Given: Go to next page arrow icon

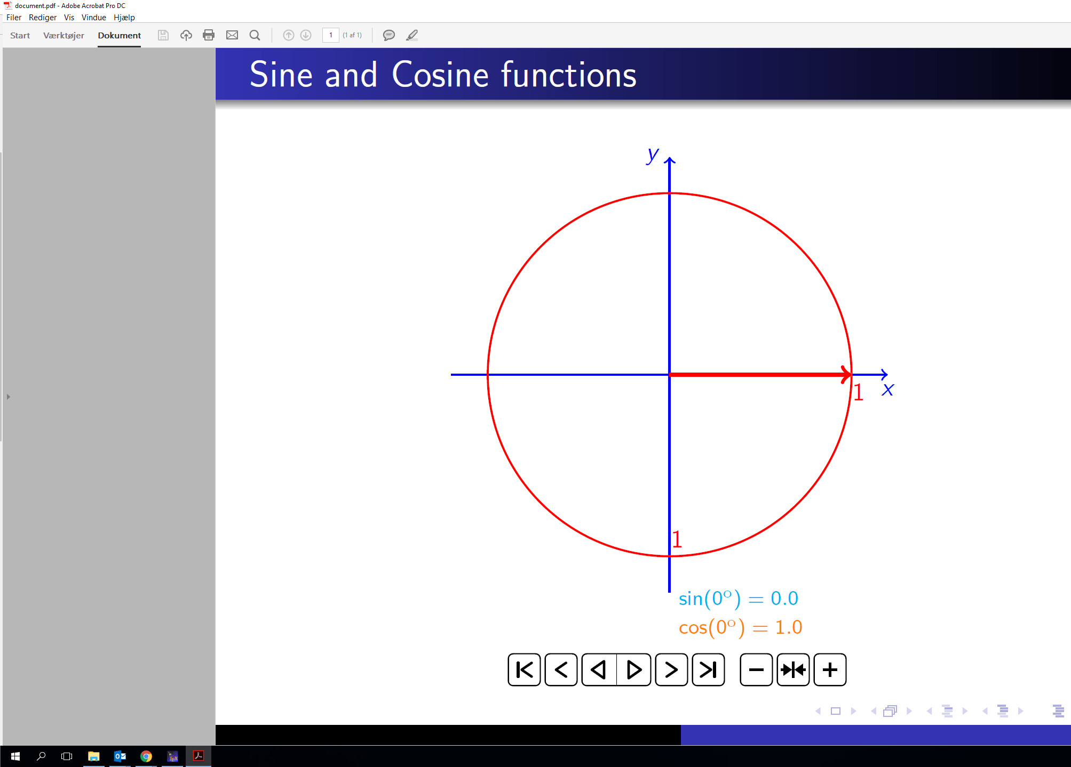Looking at the screenshot, I should point(306,35).
